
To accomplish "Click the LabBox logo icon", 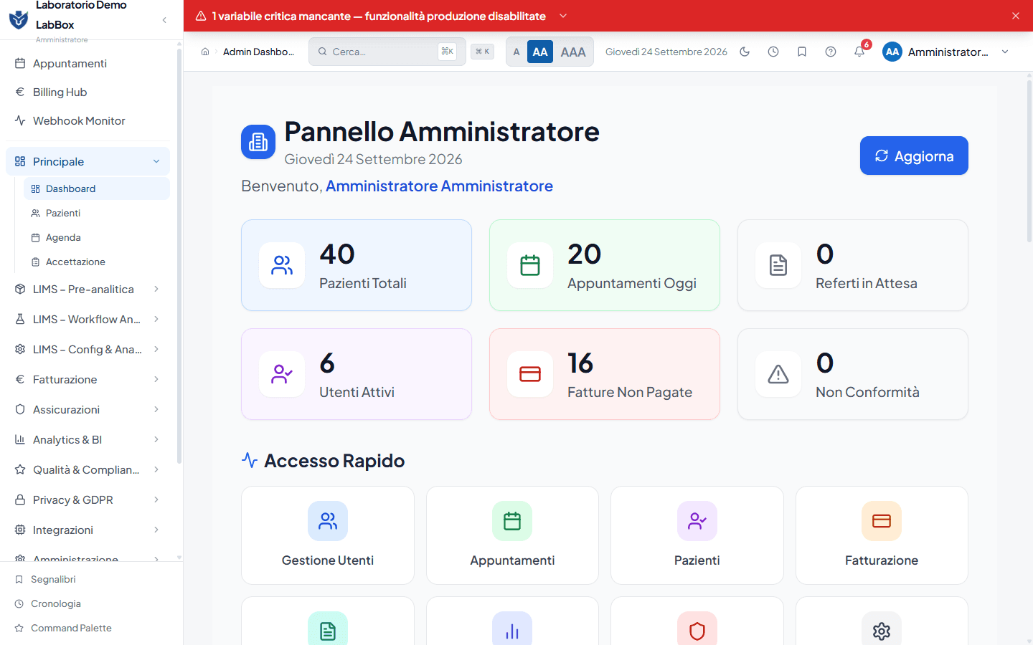I will [19, 19].
